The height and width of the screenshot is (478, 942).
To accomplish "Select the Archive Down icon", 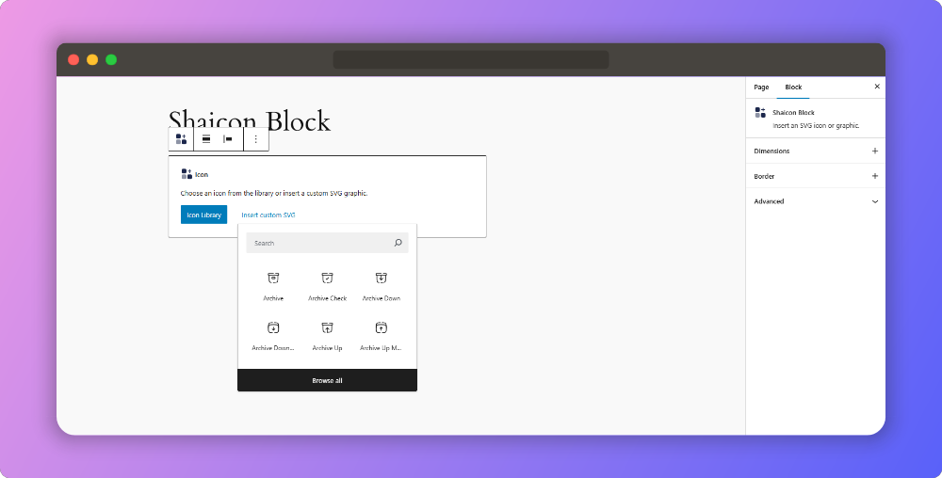I will pyautogui.click(x=382, y=286).
